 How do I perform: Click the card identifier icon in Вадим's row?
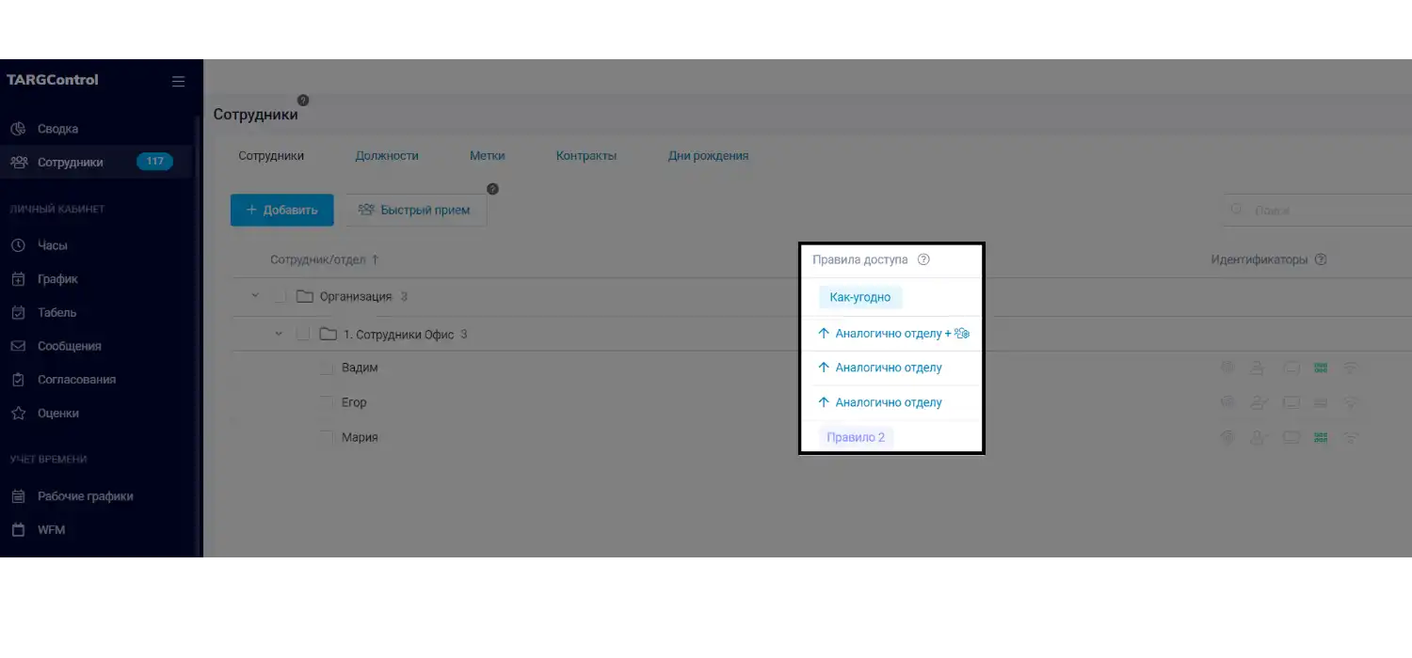1292,368
